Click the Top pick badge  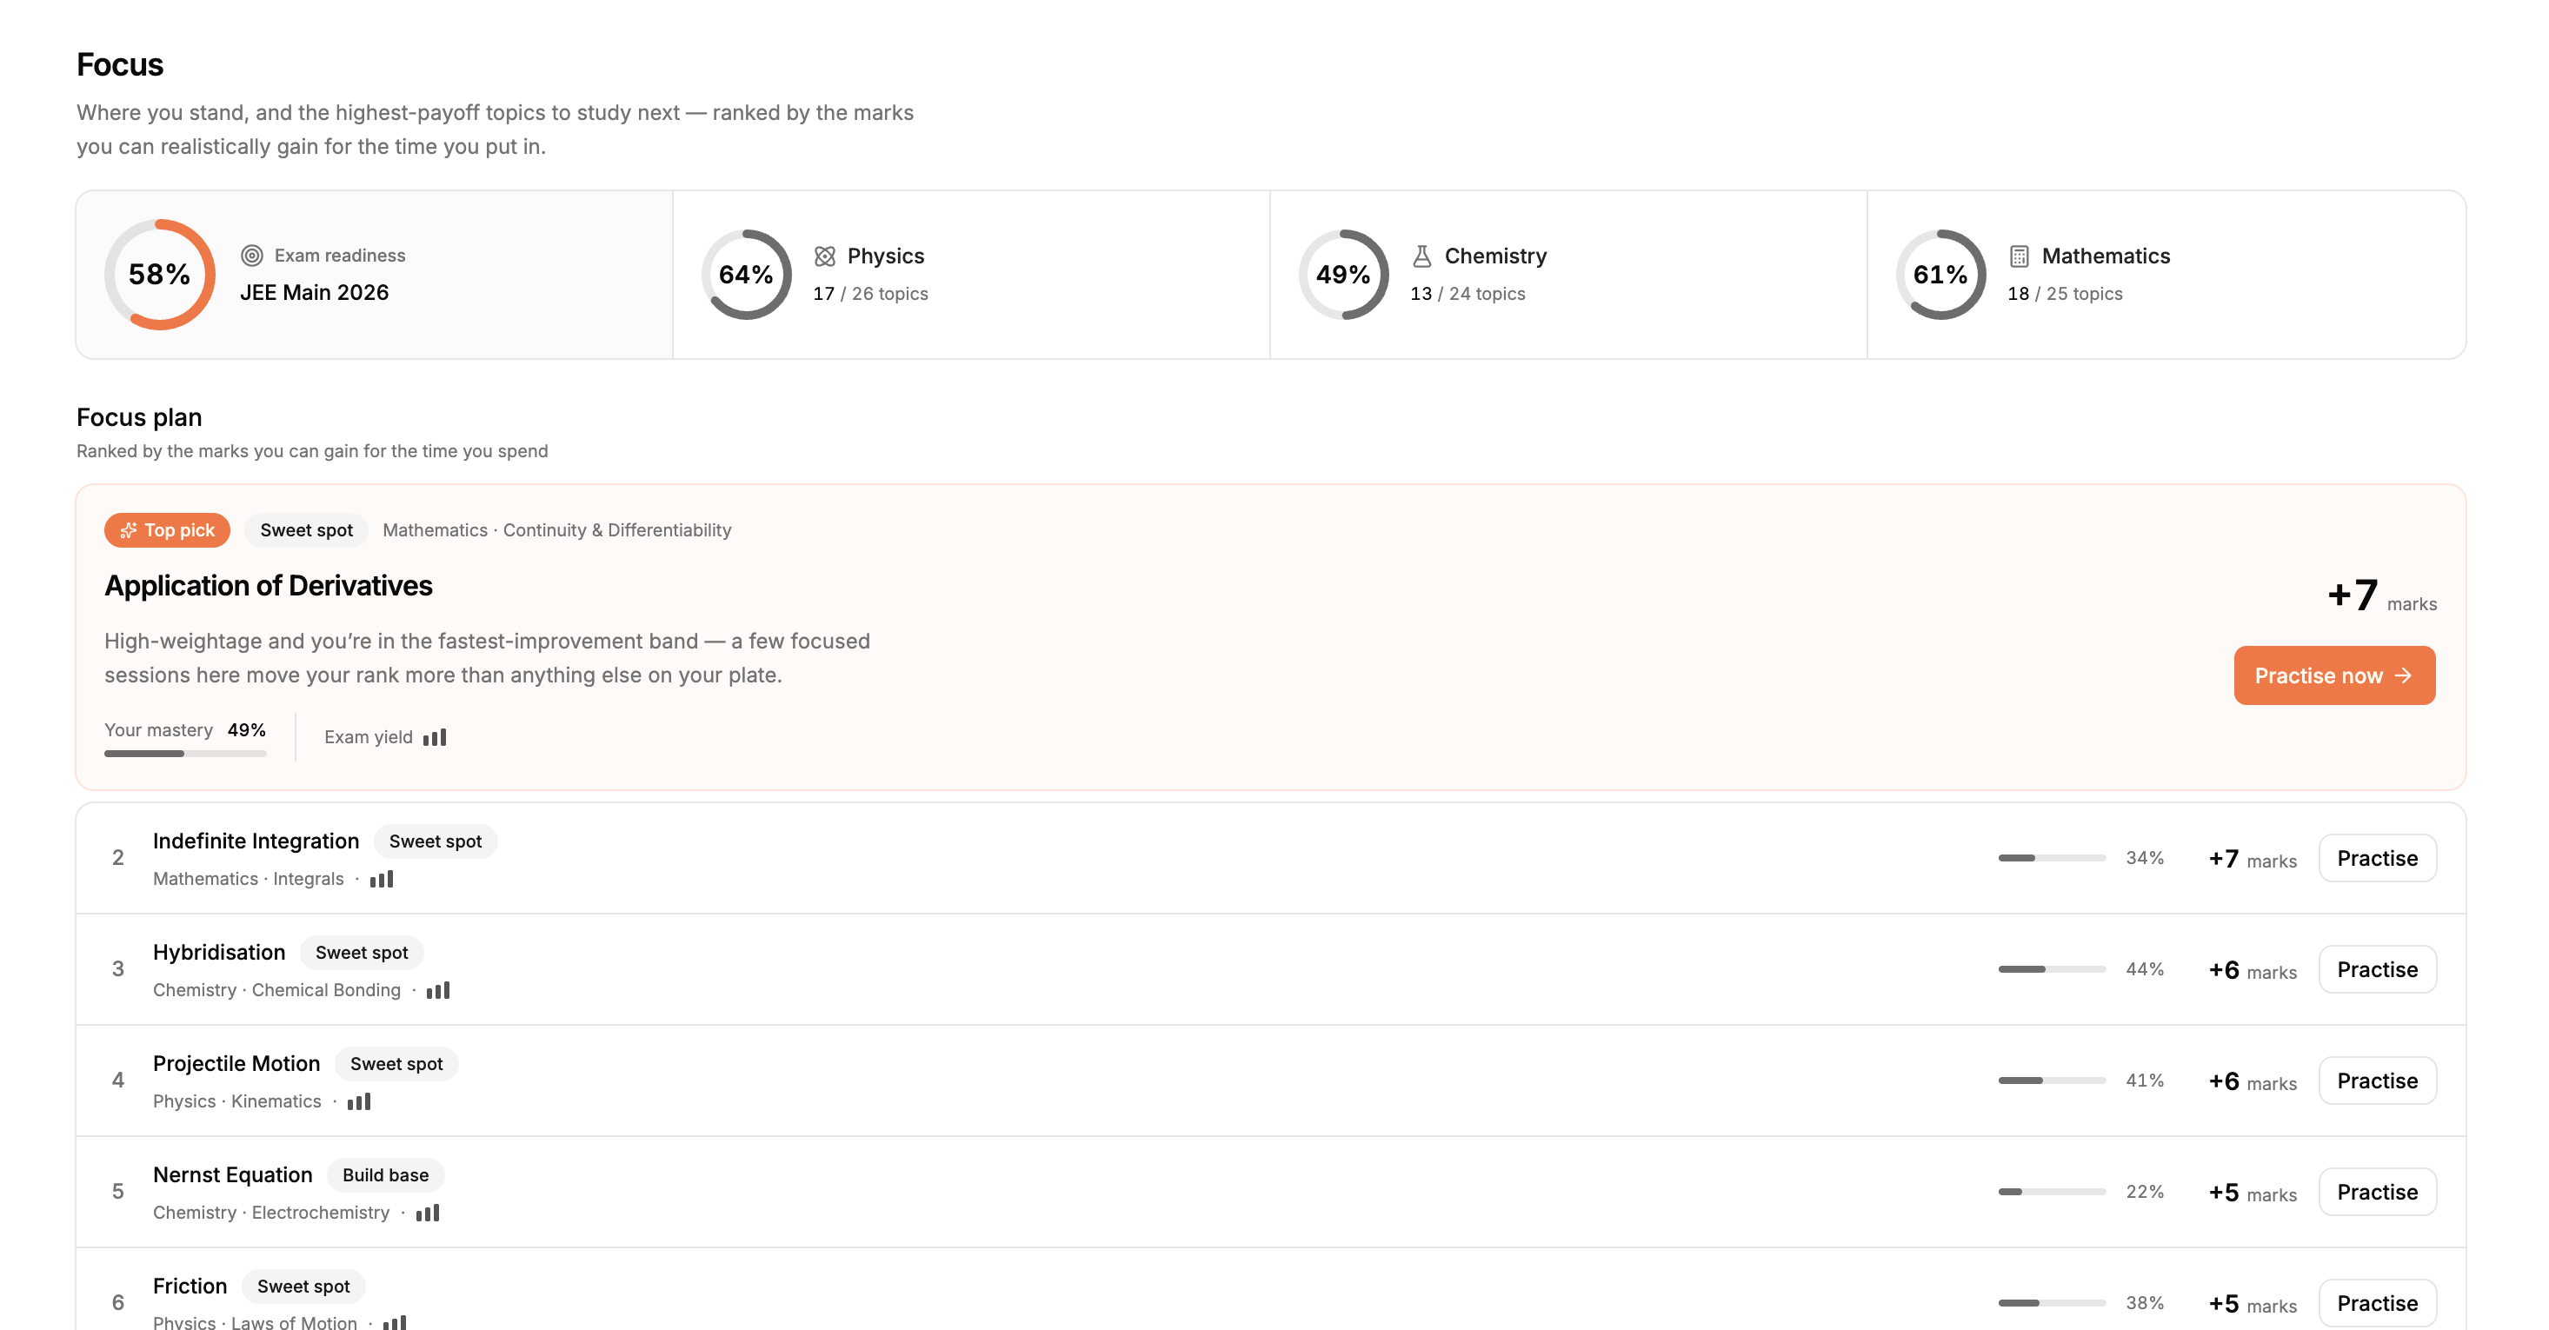(x=167, y=530)
